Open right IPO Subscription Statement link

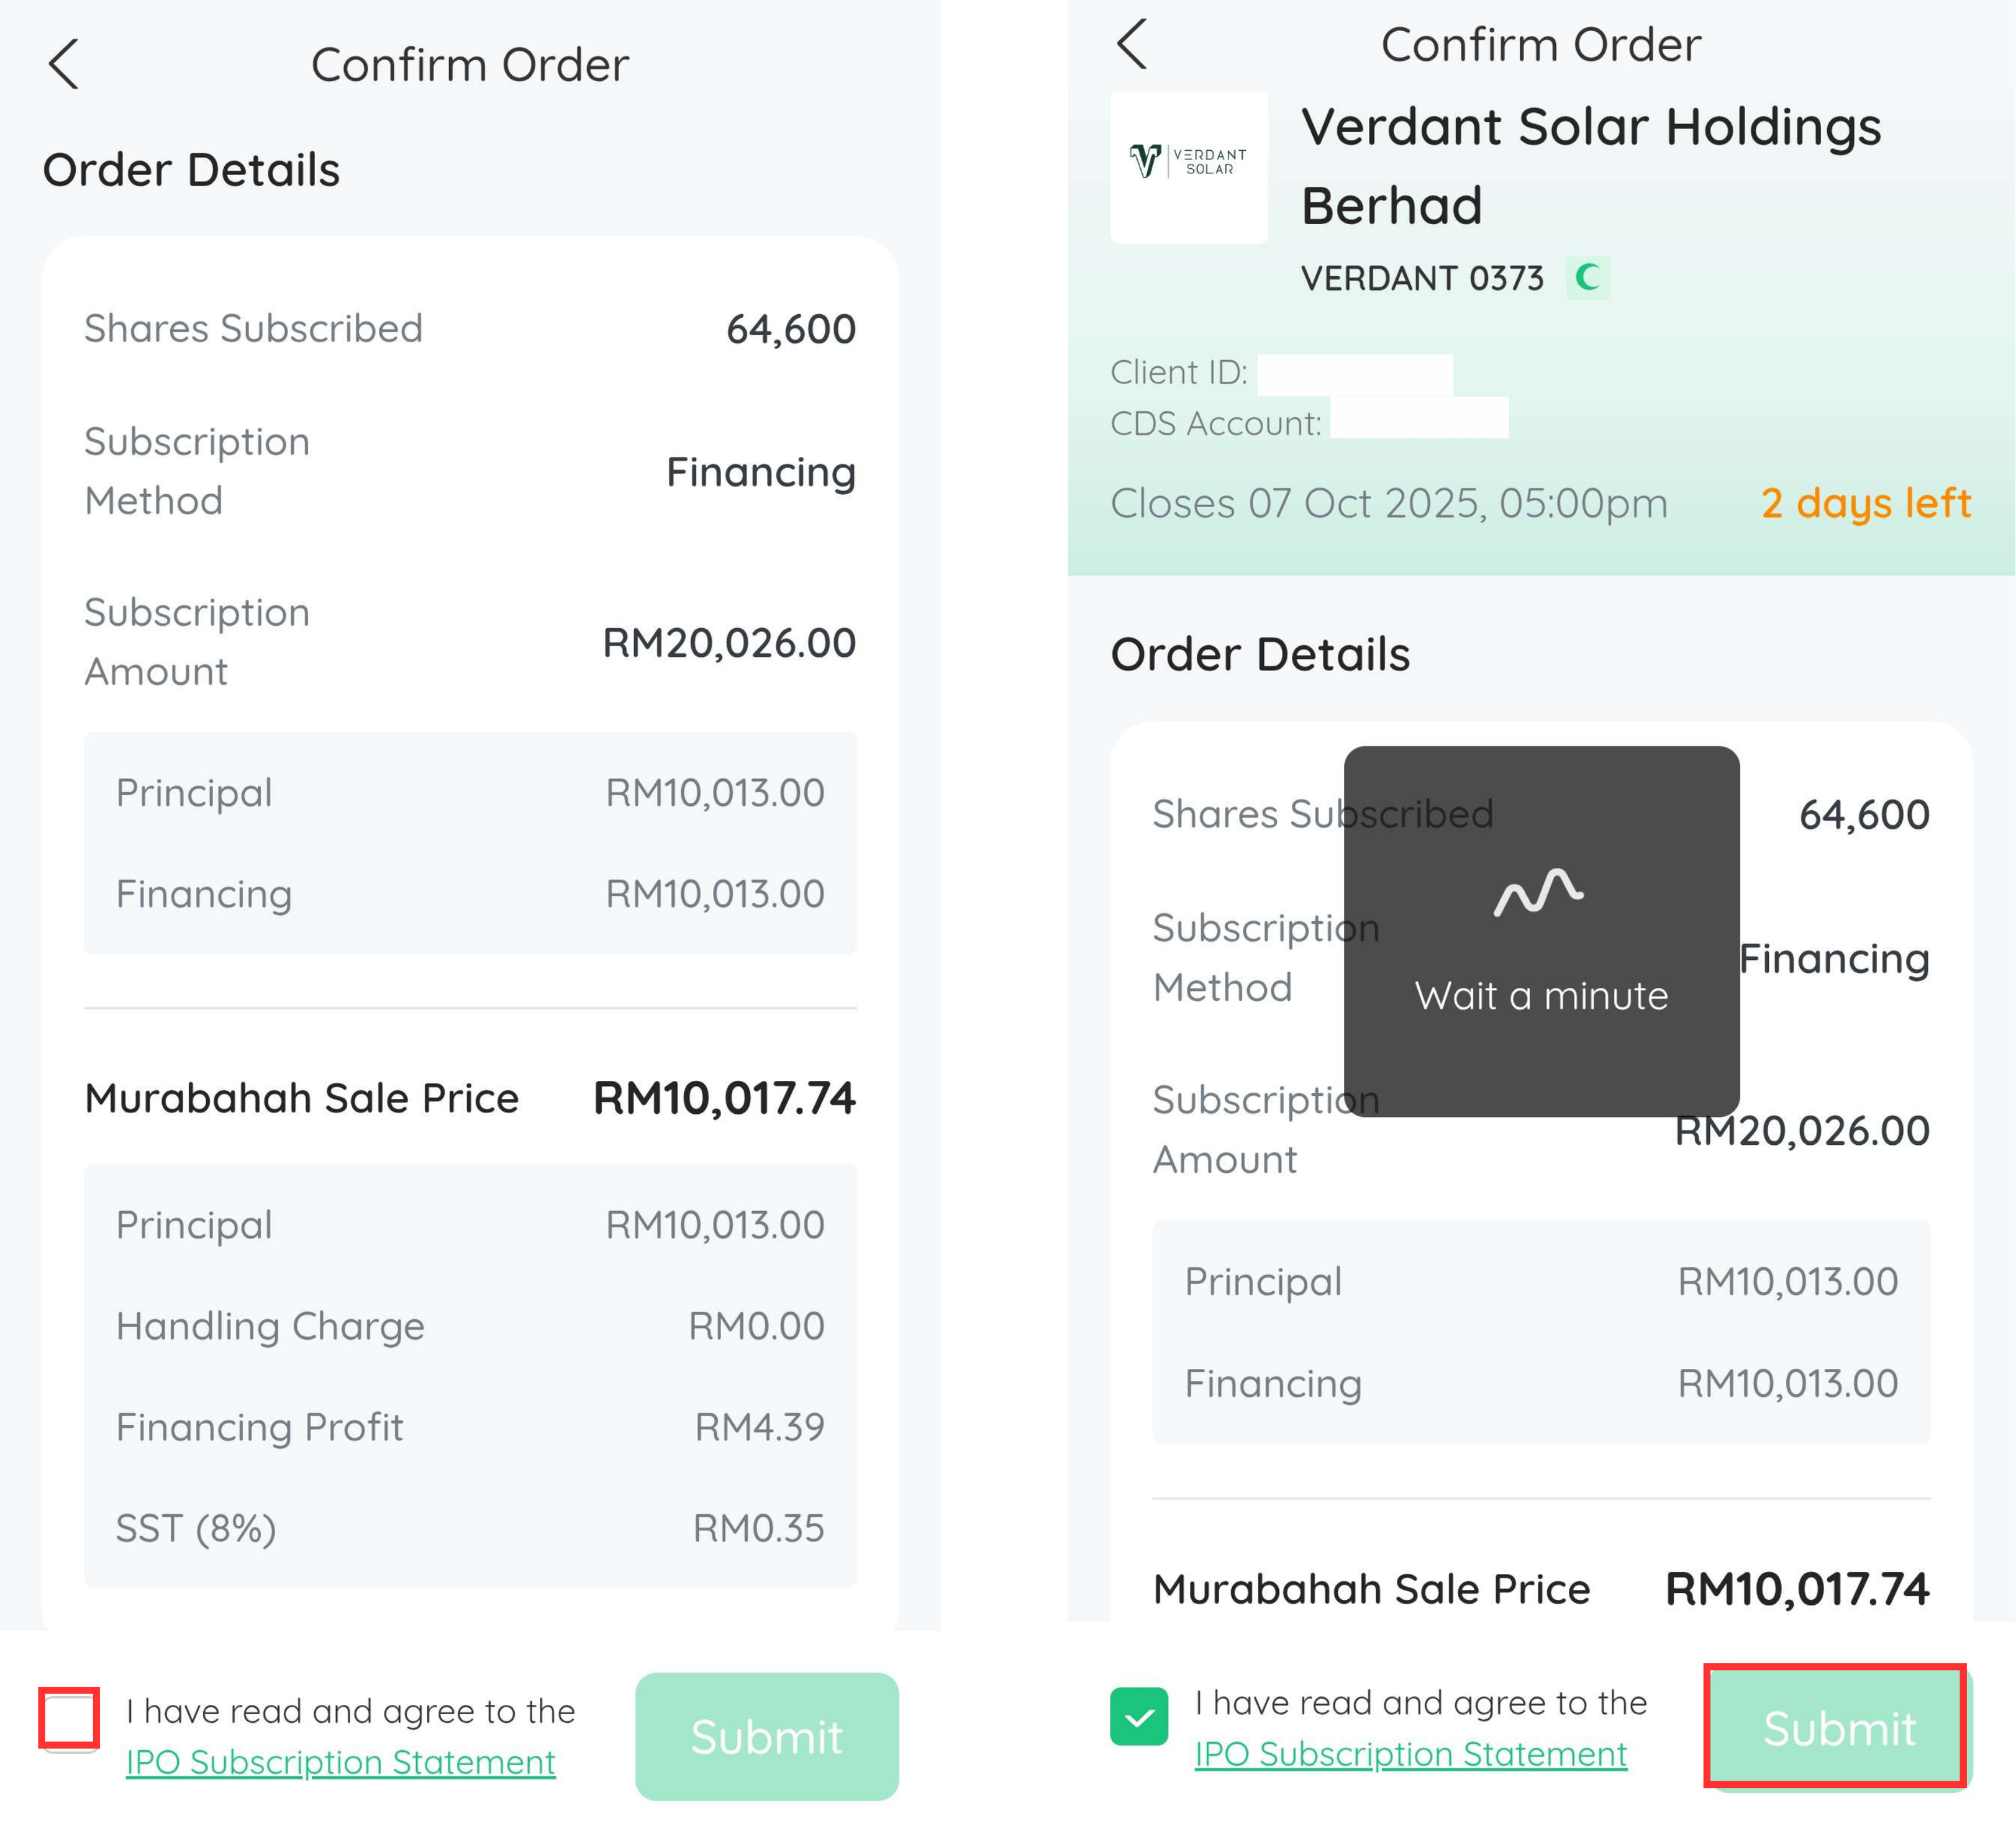click(x=1410, y=1754)
